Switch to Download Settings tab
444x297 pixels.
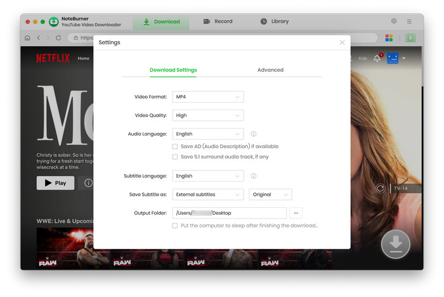click(x=173, y=70)
